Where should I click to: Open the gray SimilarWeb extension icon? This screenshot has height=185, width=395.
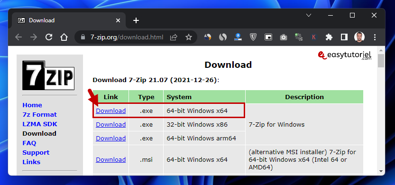pyautogui.click(x=223, y=37)
